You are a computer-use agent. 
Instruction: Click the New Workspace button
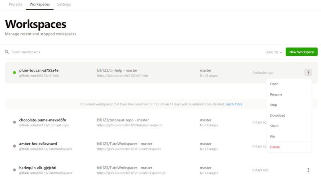301,52
